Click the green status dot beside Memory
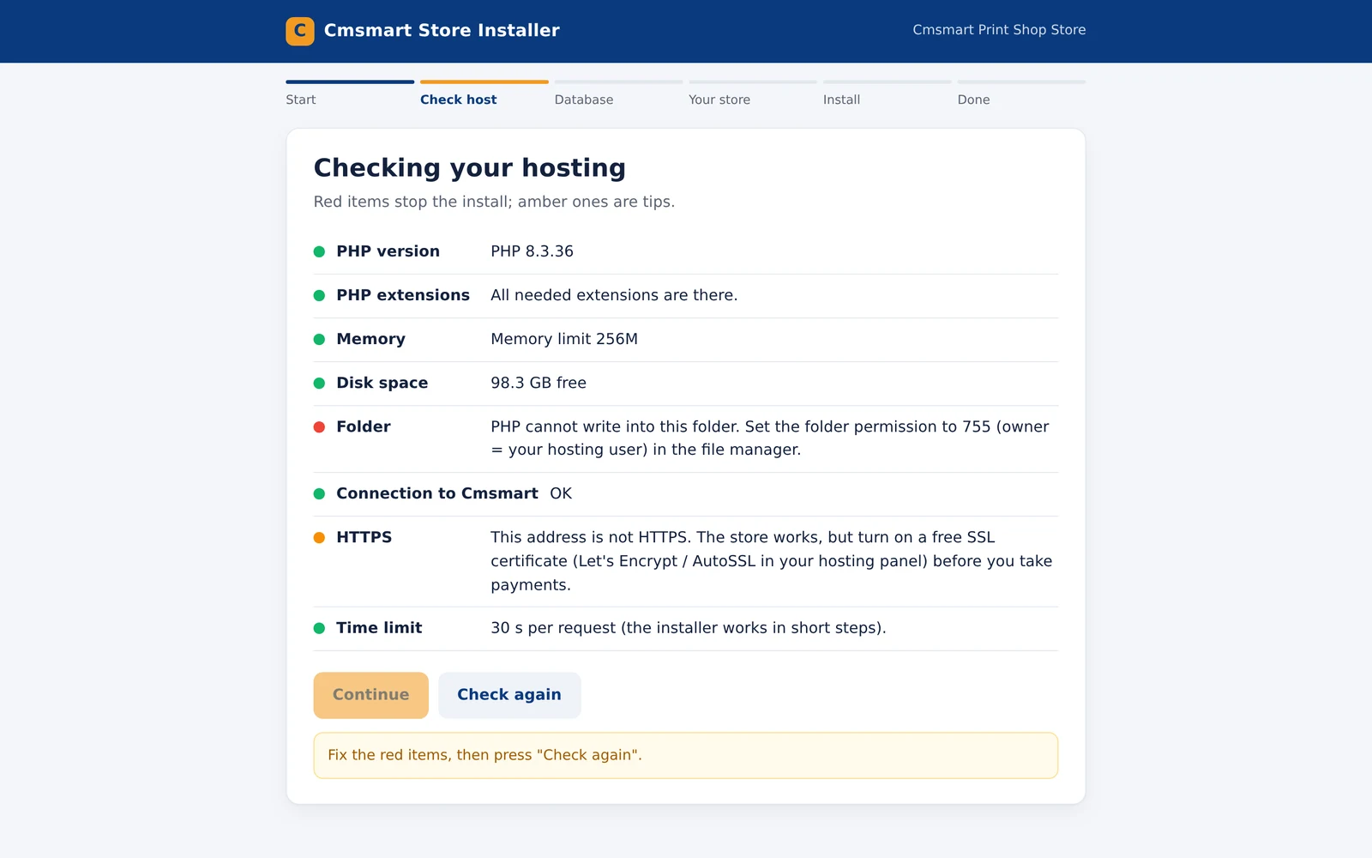Image resolution: width=1372 pixels, height=858 pixels. click(319, 339)
